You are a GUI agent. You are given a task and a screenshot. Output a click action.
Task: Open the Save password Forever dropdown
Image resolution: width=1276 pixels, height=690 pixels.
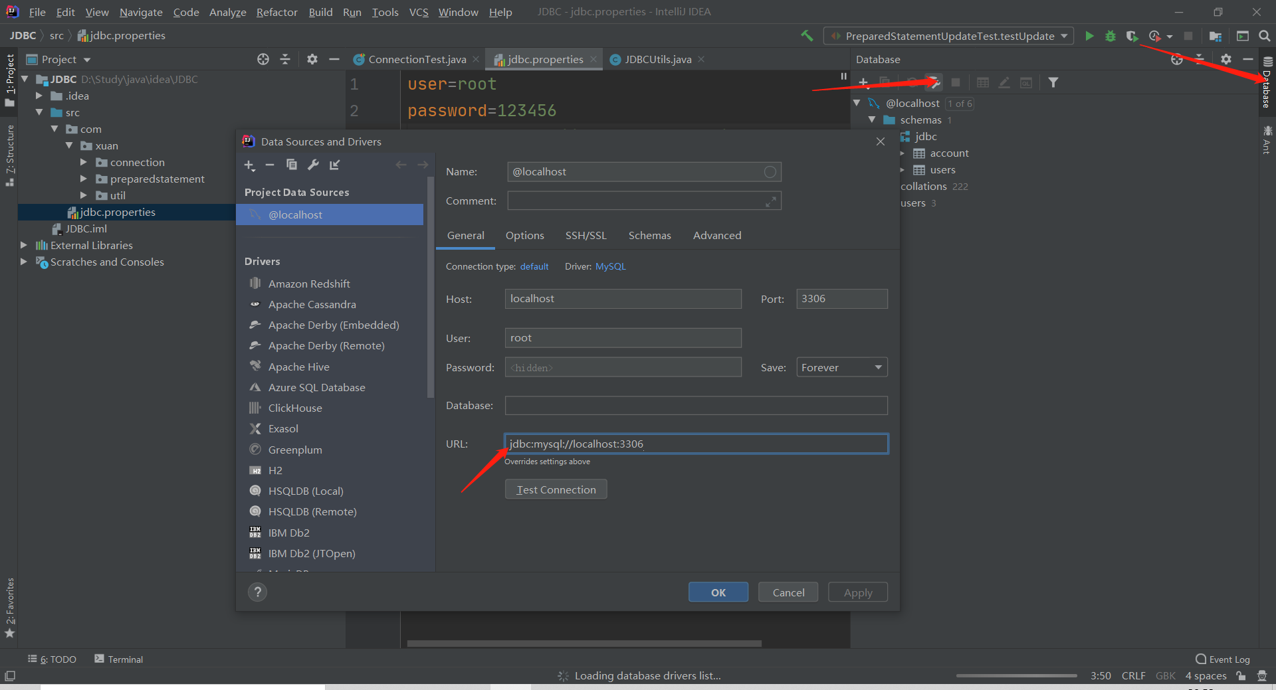842,367
